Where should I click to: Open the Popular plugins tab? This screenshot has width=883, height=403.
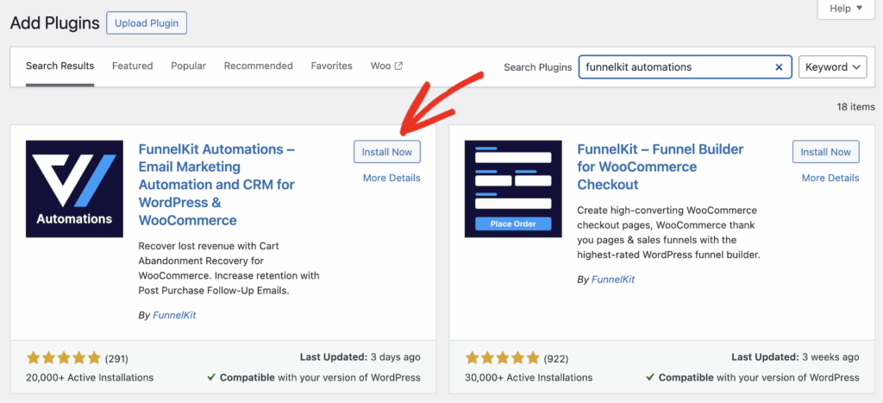189,66
